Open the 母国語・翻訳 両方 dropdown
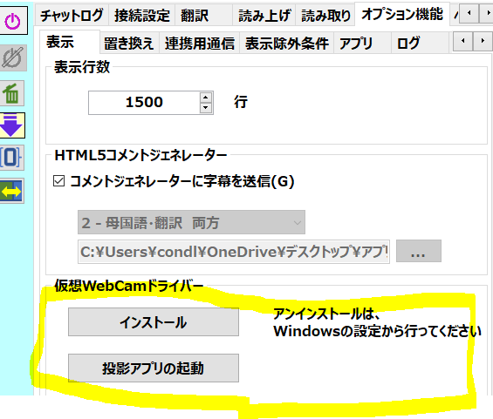This screenshot has width=493, height=419. (x=191, y=222)
